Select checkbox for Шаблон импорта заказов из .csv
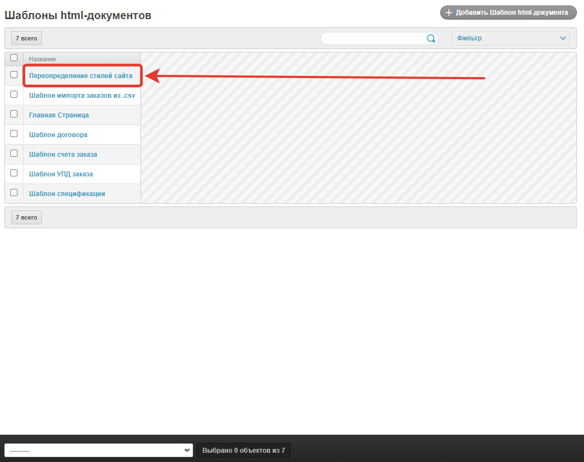This screenshot has height=462, width=584. 14,94
